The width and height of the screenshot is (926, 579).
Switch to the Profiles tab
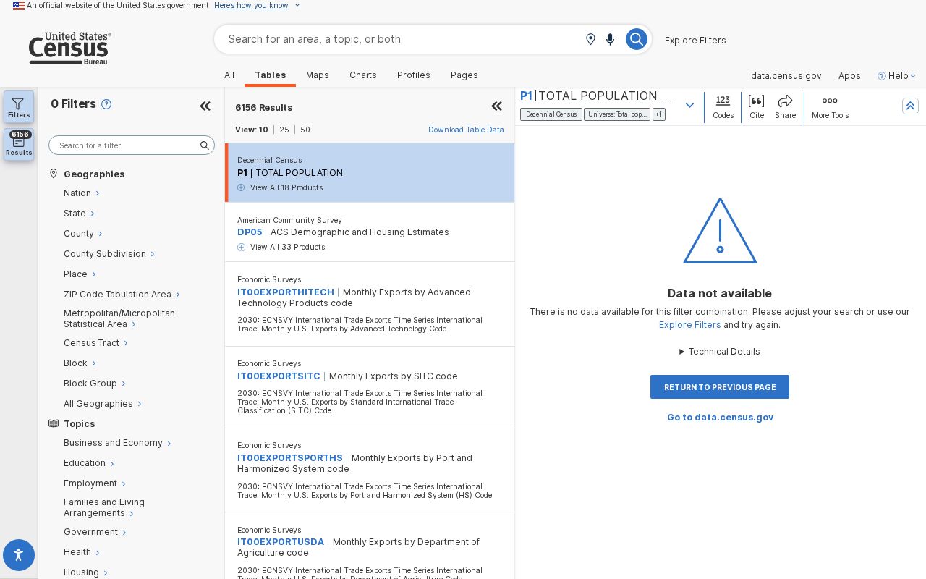pyautogui.click(x=414, y=75)
